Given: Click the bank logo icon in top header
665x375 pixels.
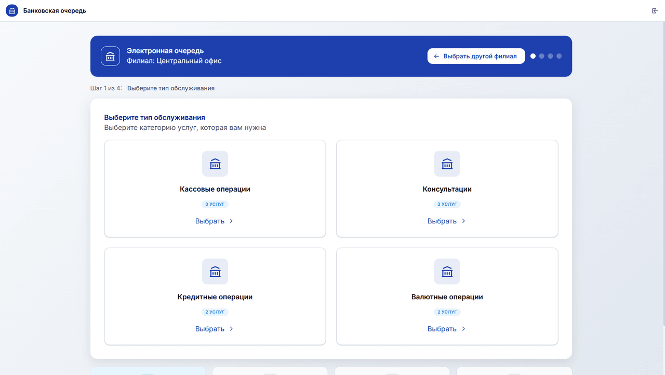Looking at the screenshot, I should click(12, 11).
